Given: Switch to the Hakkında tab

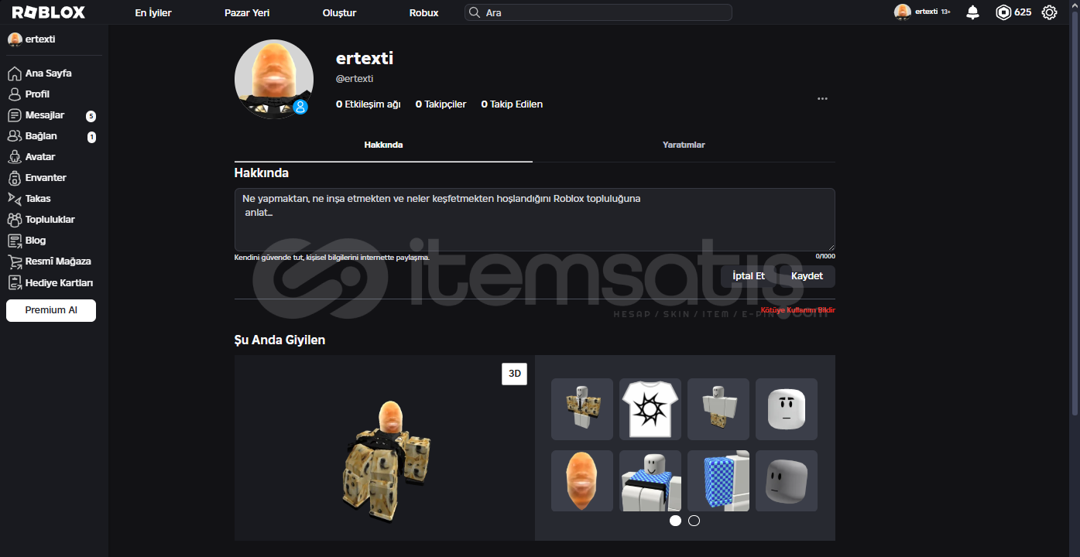Looking at the screenshot, I should pos(383,145).
